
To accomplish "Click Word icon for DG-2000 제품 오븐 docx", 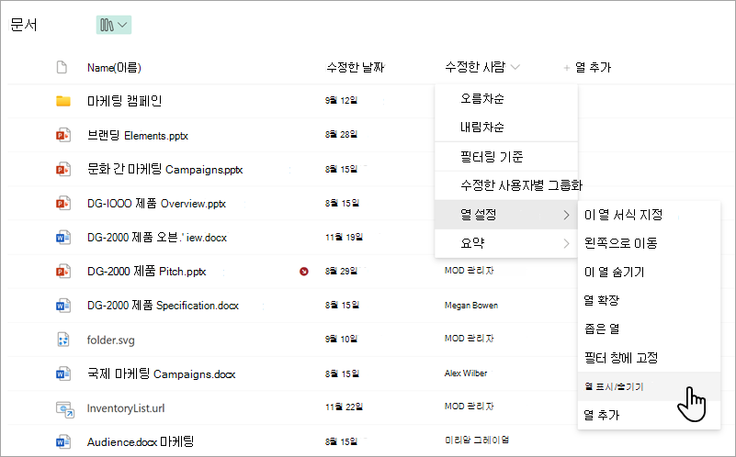I will point(63,237).
